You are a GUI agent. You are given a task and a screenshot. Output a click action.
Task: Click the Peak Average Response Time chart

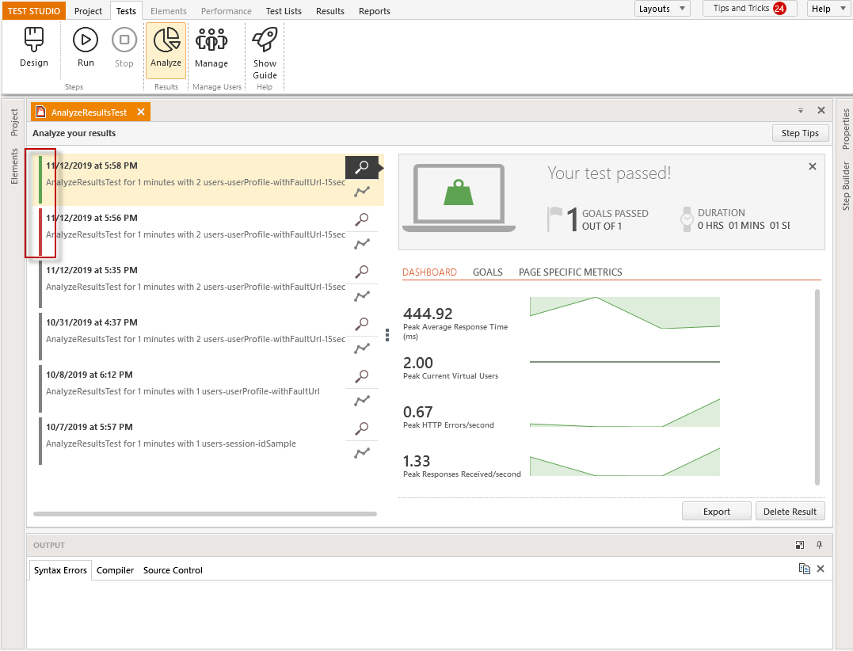(x=625, y=313)
